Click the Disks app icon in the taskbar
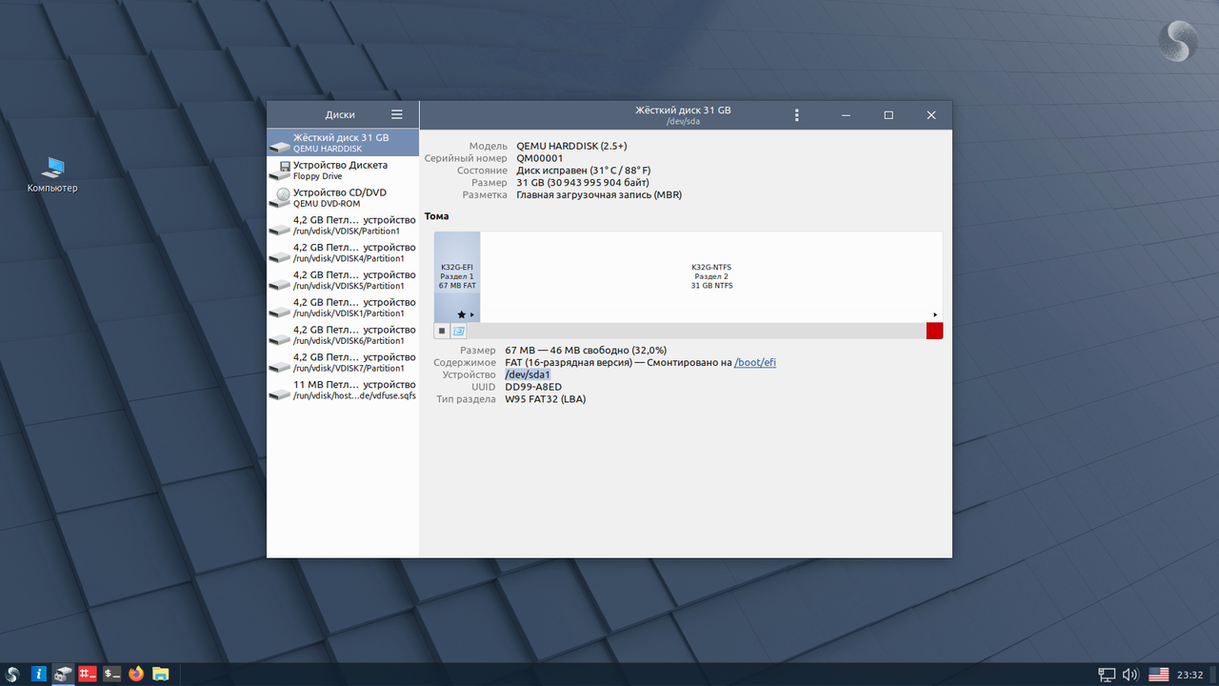 click(x=64, y=675)
